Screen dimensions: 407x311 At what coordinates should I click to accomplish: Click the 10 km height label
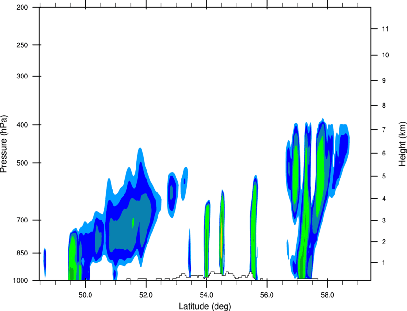pos(385,55)
